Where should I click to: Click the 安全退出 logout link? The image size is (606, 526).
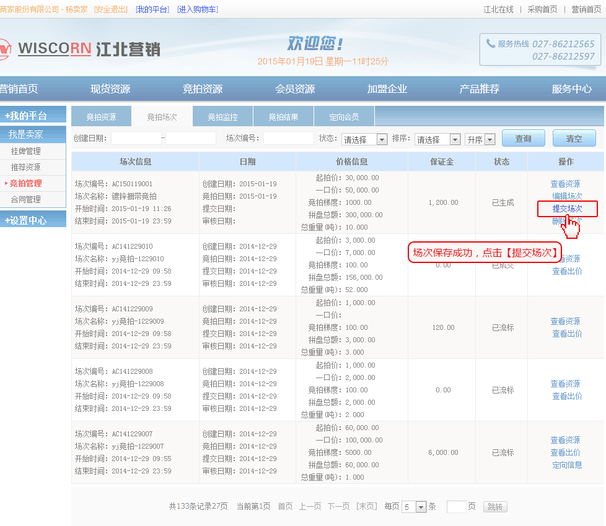click(x=111, y=9)
